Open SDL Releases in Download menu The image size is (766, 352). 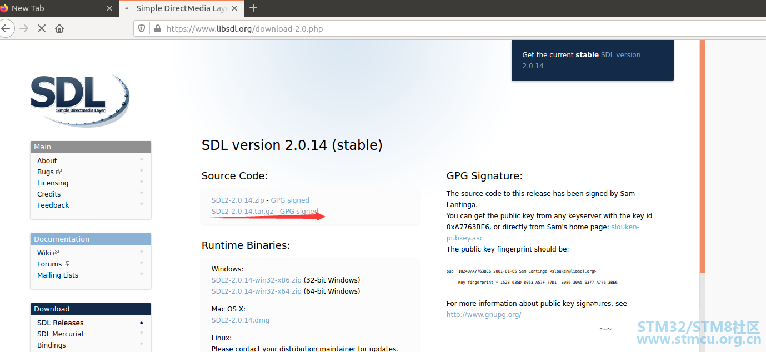pyautogui.click(x=61, y=323)
